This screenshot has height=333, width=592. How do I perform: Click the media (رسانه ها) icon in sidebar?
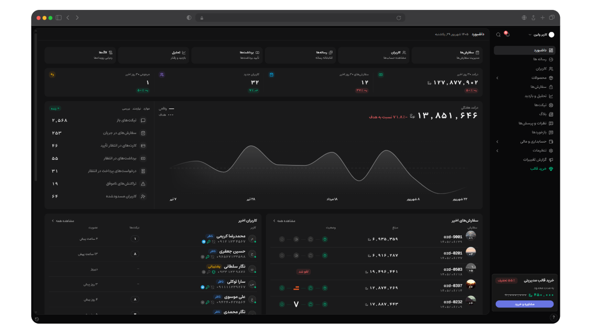coord(551,59)
